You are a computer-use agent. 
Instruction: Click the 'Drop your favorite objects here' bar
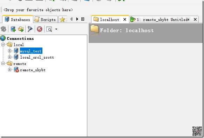(x=38, y=10)
